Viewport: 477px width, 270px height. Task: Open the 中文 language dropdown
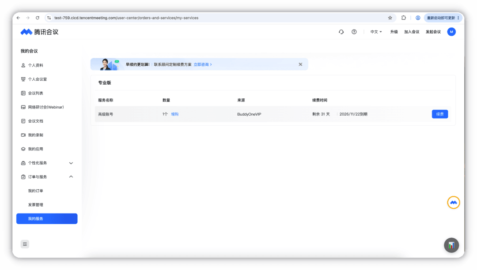[376, 32]
